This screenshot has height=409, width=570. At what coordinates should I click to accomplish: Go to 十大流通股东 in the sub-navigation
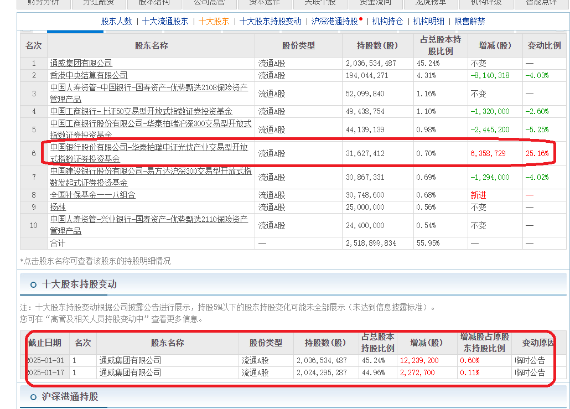[165, 22]
